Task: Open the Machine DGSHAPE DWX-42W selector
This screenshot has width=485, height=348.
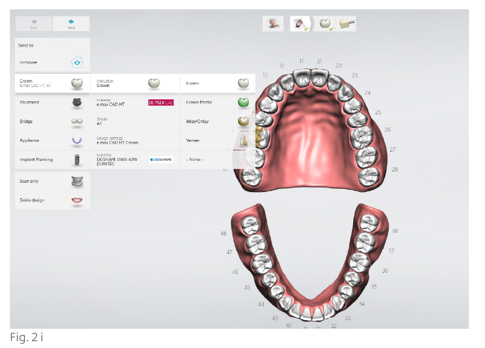Action: pos(135,160)
